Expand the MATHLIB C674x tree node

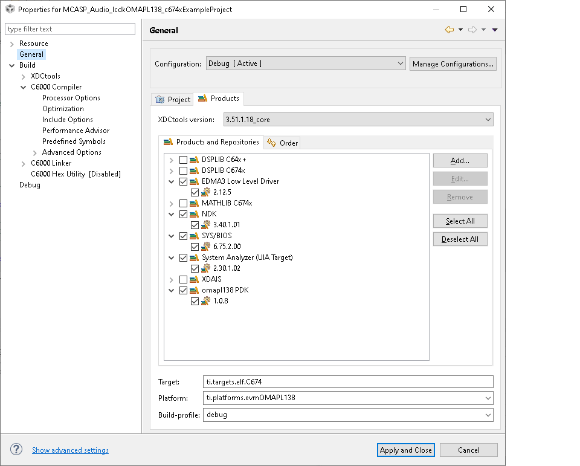[x=171, y=204]
